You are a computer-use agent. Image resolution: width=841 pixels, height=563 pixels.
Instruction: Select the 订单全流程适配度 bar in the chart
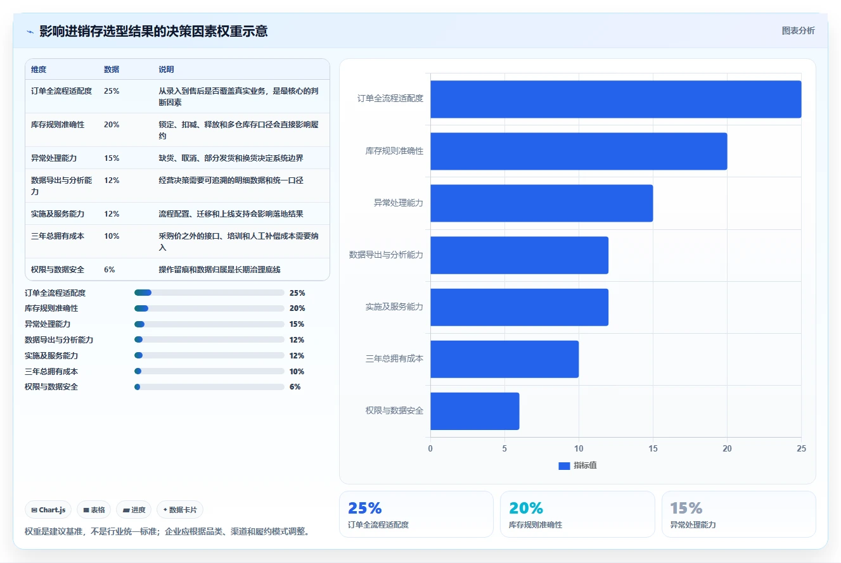(x=616, y=99)
